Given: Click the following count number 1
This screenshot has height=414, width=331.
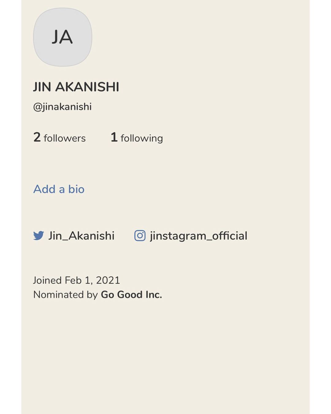Looking at the screenshot, I should point(114,137).
